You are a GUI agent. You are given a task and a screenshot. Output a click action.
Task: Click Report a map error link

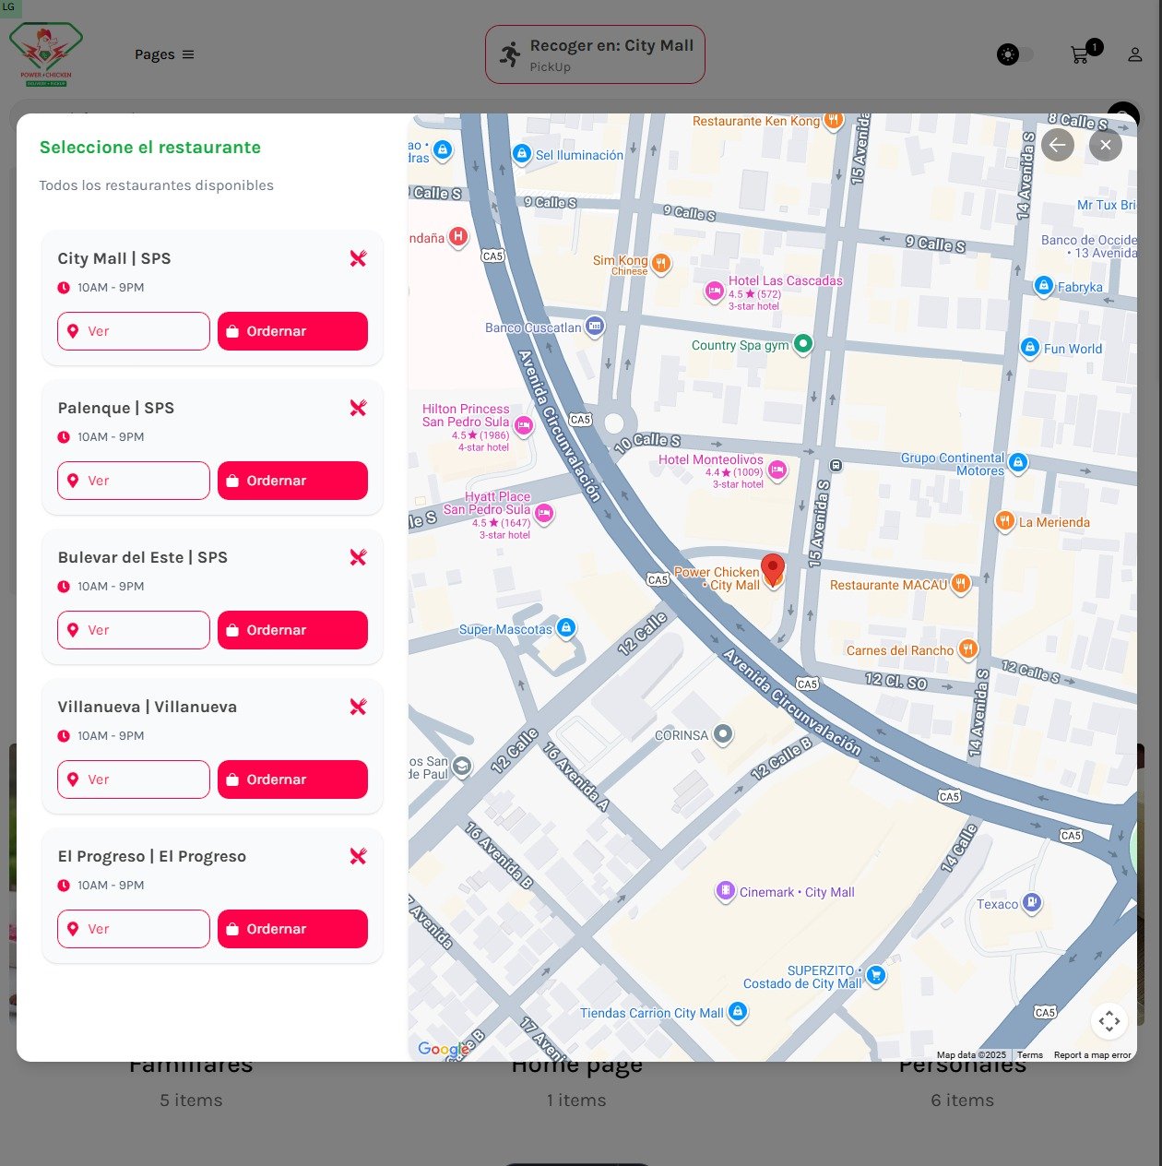(x=1093, y=1055)
